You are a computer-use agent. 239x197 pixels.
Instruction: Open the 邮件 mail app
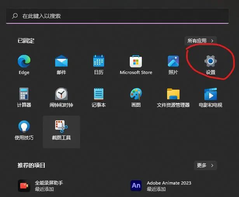pyautogui.click(x=61, y=65)
